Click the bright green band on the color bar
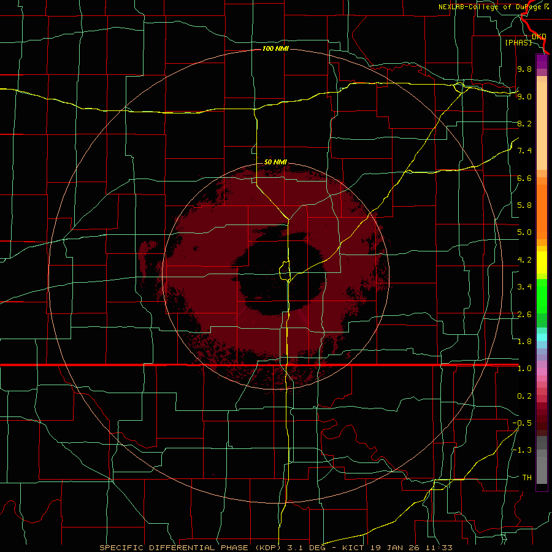The height and width of the screenshot is (552, 552). [x=542, y=296]
